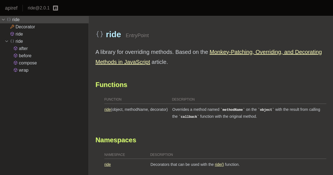Click the cube icon next to after

click(x=16, y=48)
